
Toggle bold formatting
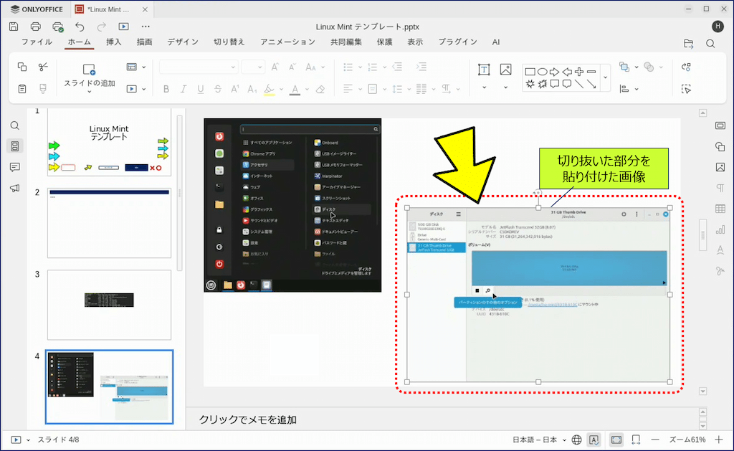pos(166,90)
